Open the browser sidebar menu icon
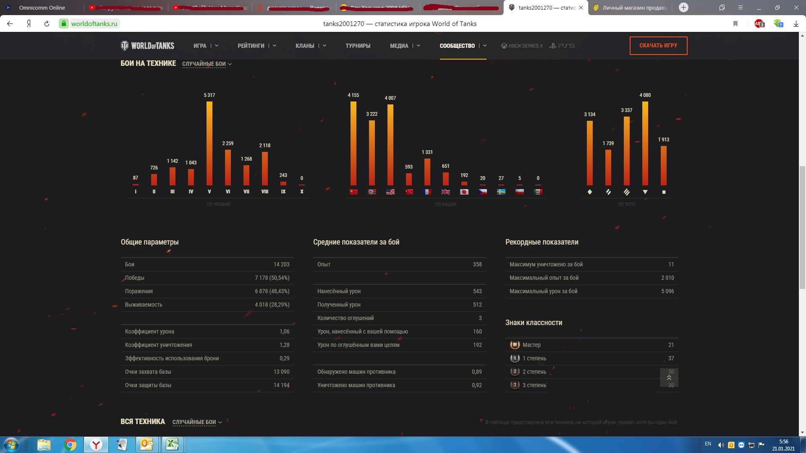Screen dimensions: 806x453 [x=740, y=8]
